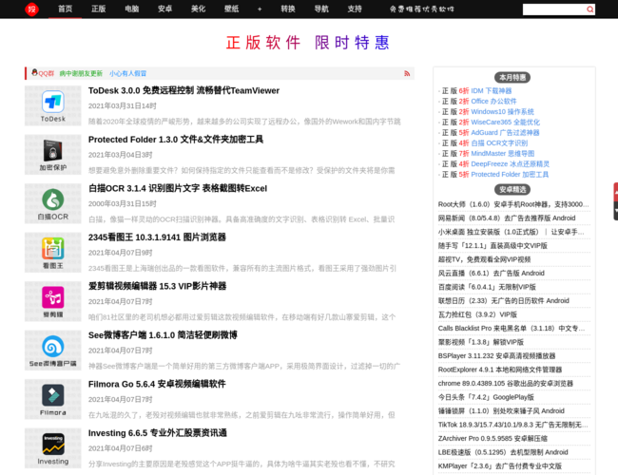Select the 正版 navigation menu item

pyautogui.click(x=98, y=9)
